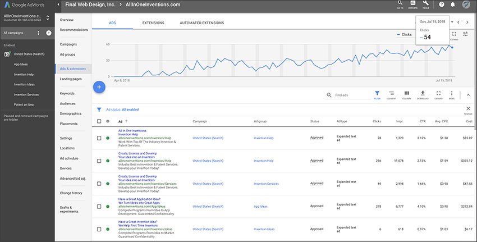
Task: Sort table by Cost column header
Action: (x=469, y=121)
